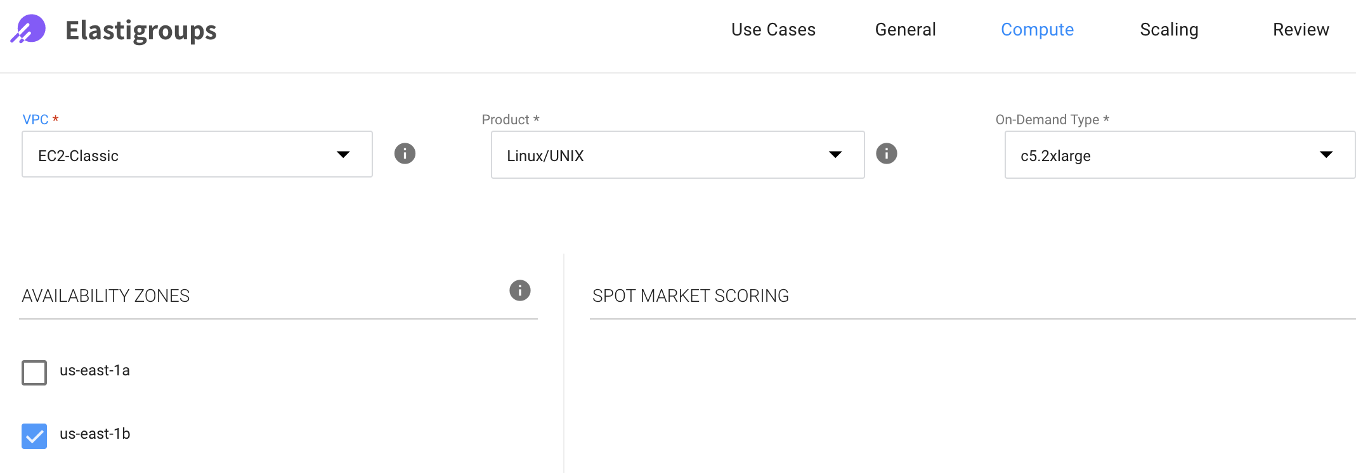Navigate to the Scaling step
Viewport: 1356px width, 473px height.
1169,30
